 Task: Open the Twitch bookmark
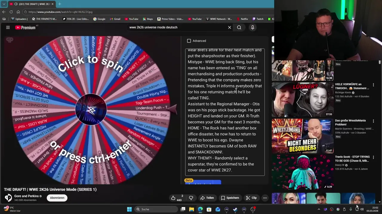point(258,19)
